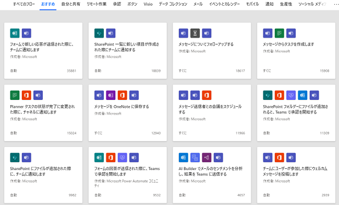Open template SharePoint 一覧に新しい項目が作成された際
This screenshot has height=205, width=339.
(x=127, y=47)
